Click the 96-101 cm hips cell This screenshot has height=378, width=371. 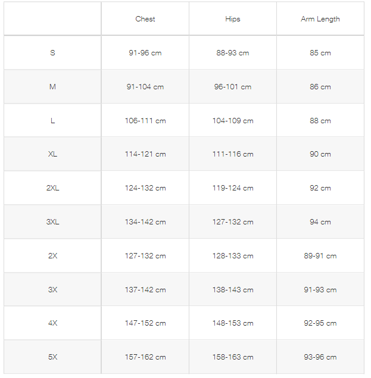click(x=233, y=87)
